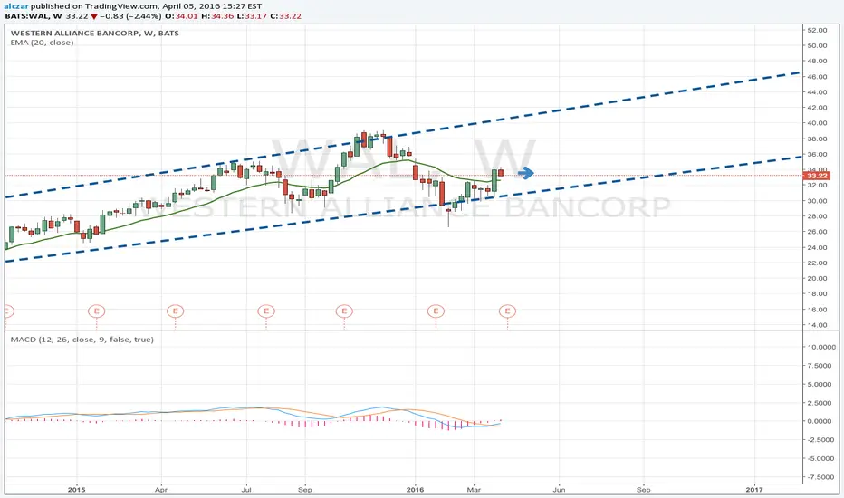Click the 2016 time axis label
844x498 pixels.
pos(415,490)
